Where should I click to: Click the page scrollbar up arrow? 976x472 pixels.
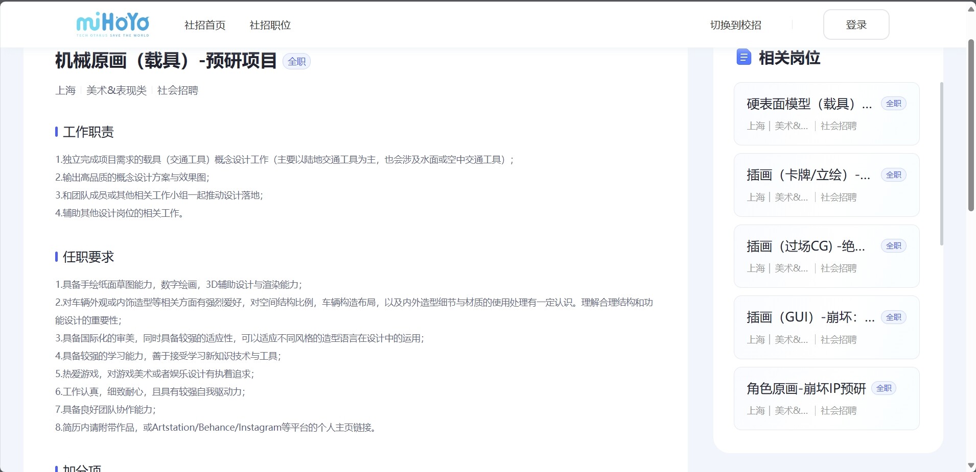pyautogui.click(x=971, y=9)
